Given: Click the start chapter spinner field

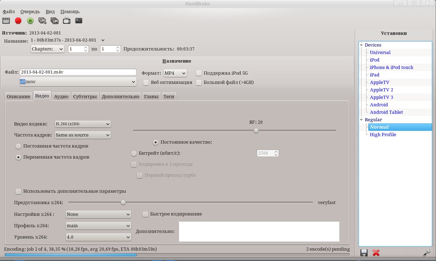Looking at the screenshot, I should click(78, 49).
